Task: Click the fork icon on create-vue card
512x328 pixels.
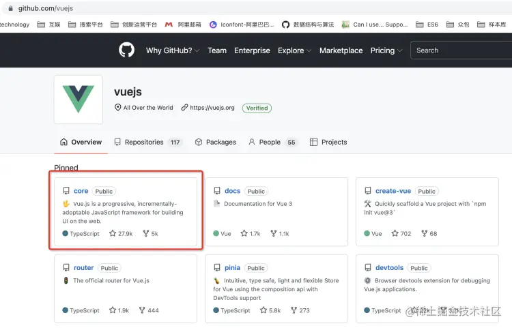Action: point(424,233)
